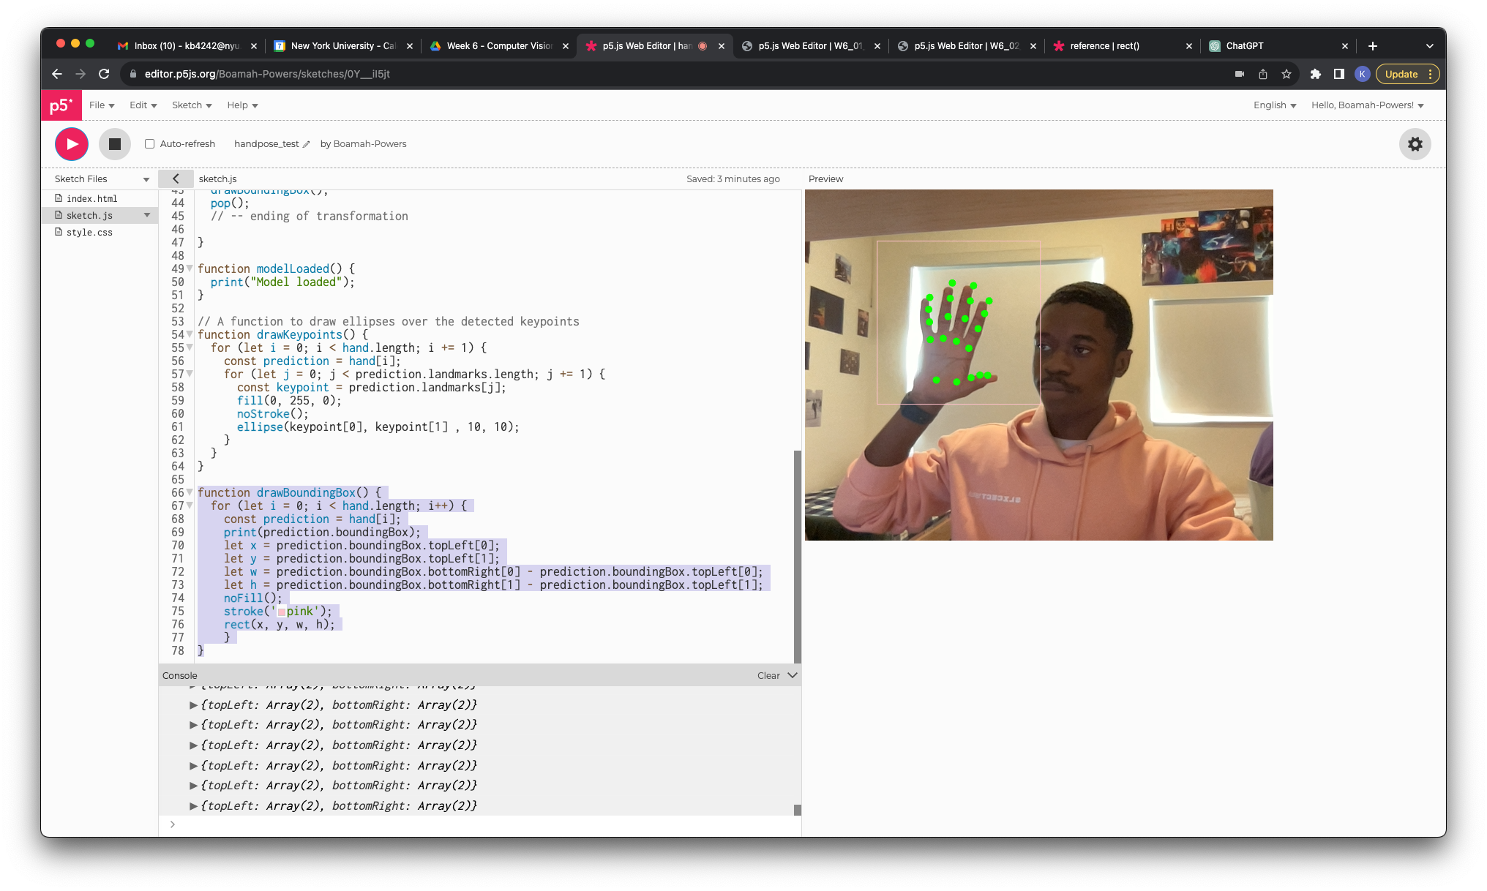This screenshot has width=1487, height=891.
Task: Open author link Boamah-Powers
Action: (370, 144)
